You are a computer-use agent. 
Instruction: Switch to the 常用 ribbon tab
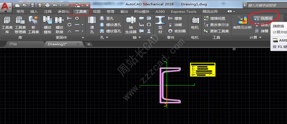tap(20, 12)
